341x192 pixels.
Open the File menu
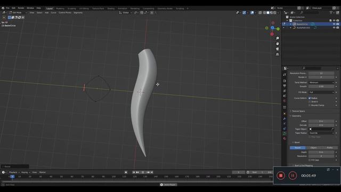pos(7,8)
